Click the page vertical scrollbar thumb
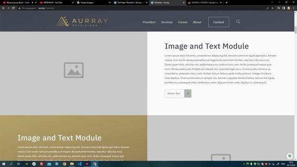The width and height of the screenshot is (297, 167). (296, 30)
